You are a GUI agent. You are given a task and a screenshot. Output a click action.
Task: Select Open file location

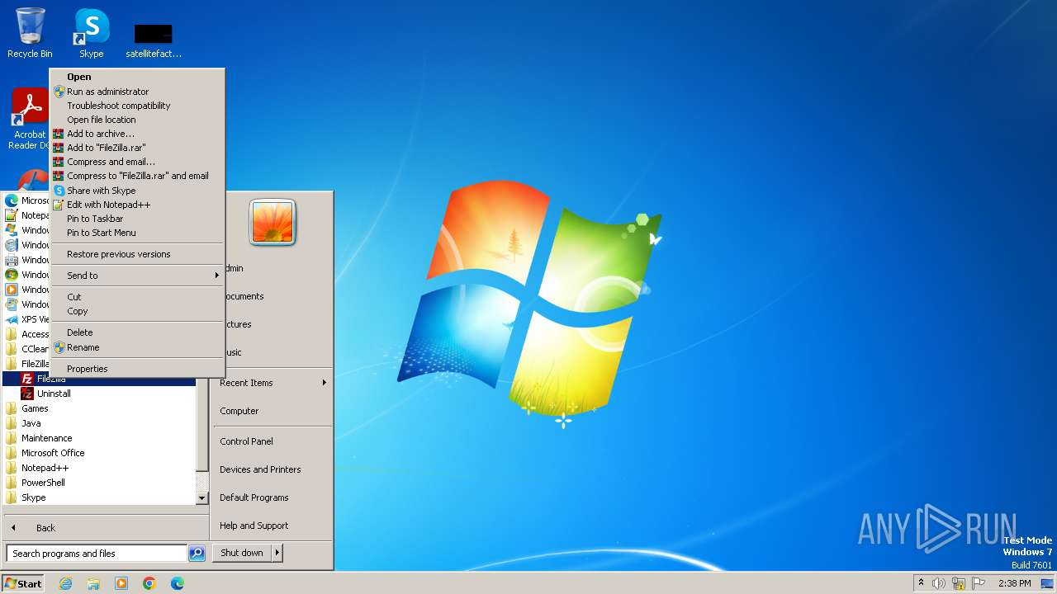pos(137,120)
